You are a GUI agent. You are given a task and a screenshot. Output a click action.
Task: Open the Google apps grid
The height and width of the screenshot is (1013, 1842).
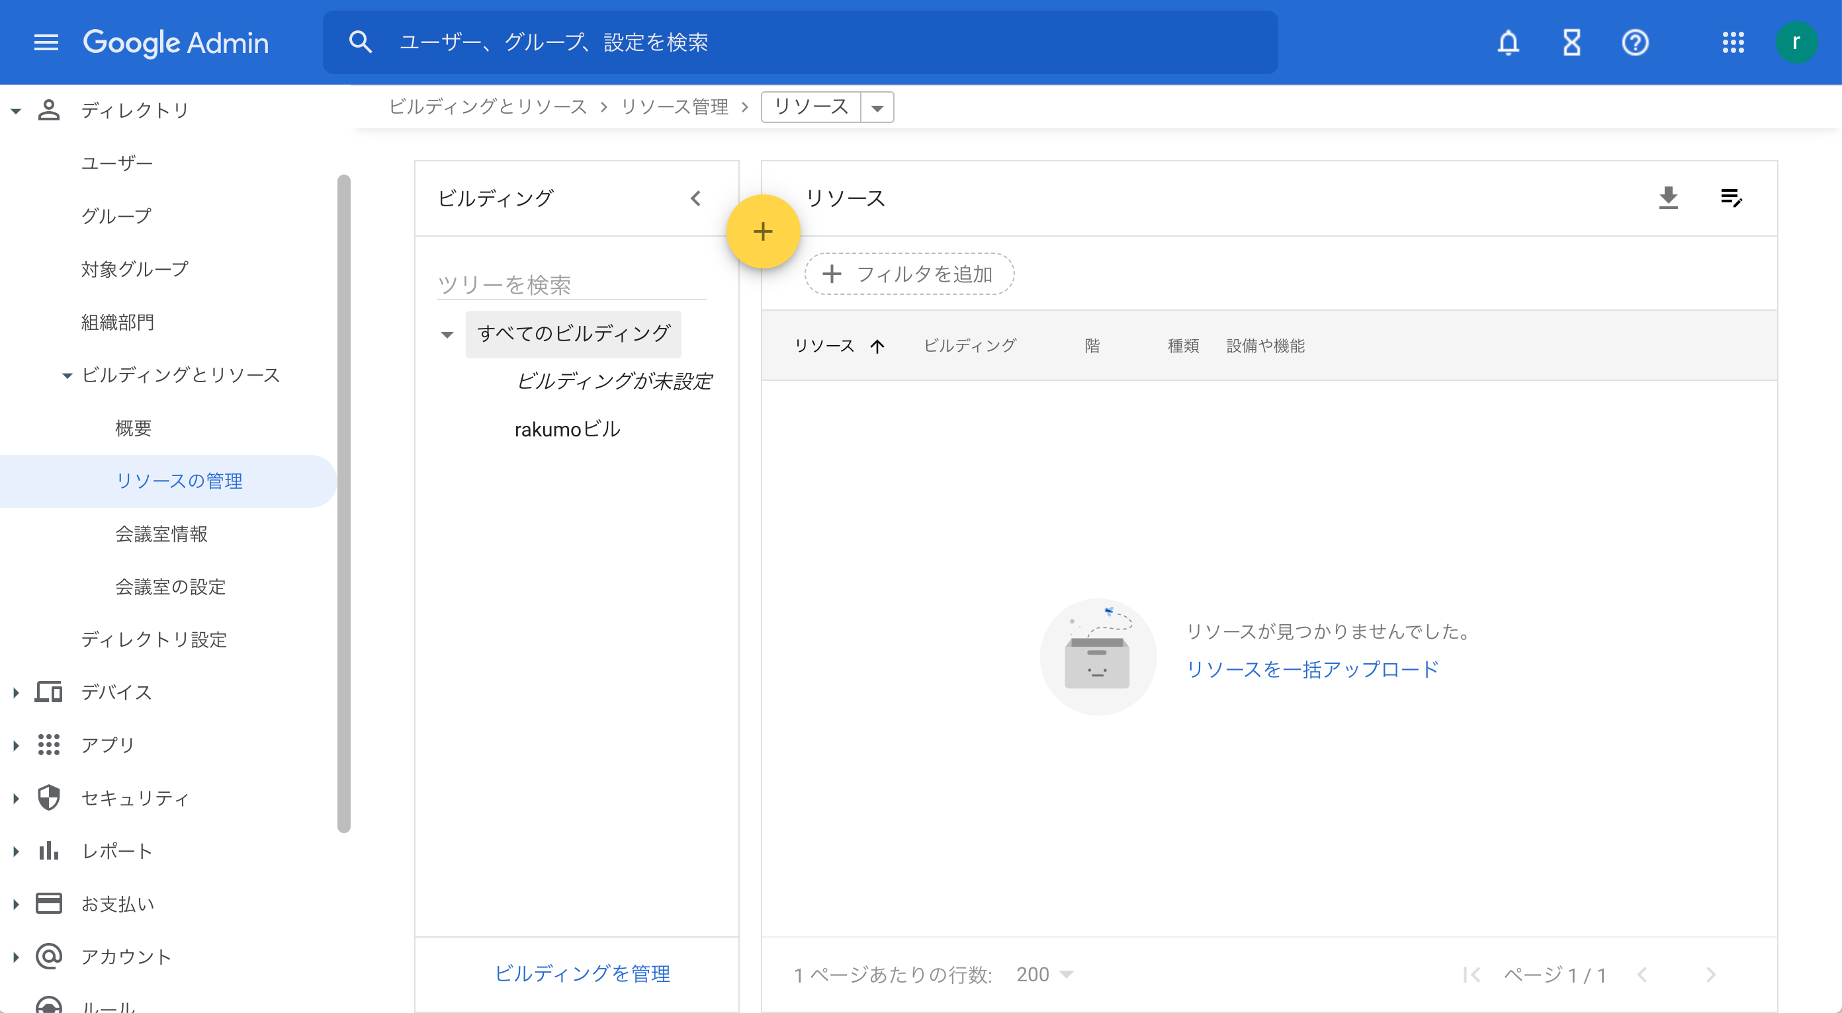[1733, 43]
